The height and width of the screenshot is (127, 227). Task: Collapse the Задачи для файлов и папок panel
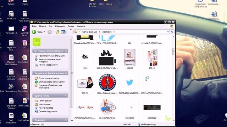(66, 73)
